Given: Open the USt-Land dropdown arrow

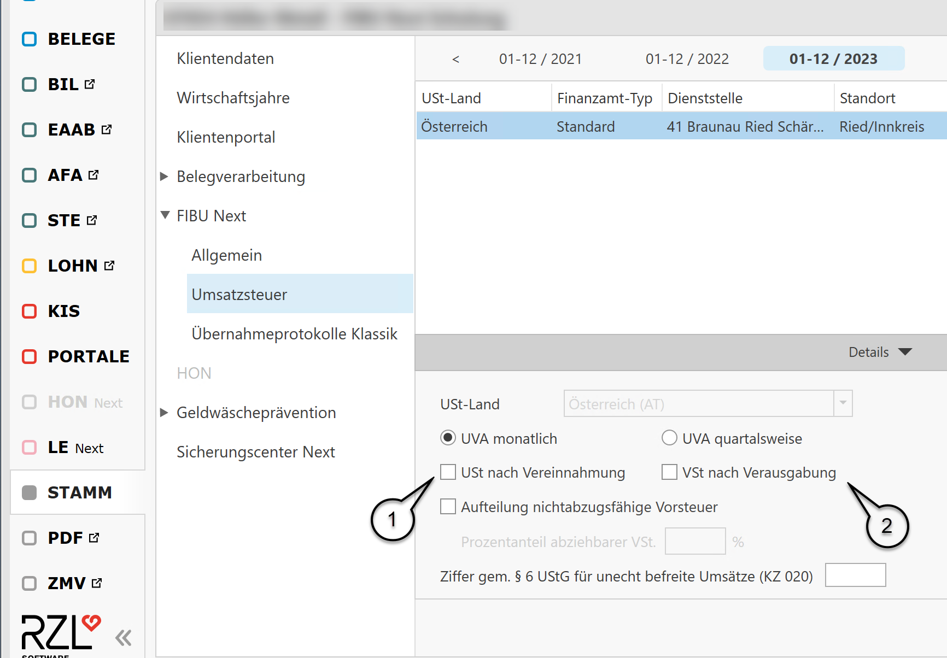Looking at the screenshot, I should coord(843,404).
